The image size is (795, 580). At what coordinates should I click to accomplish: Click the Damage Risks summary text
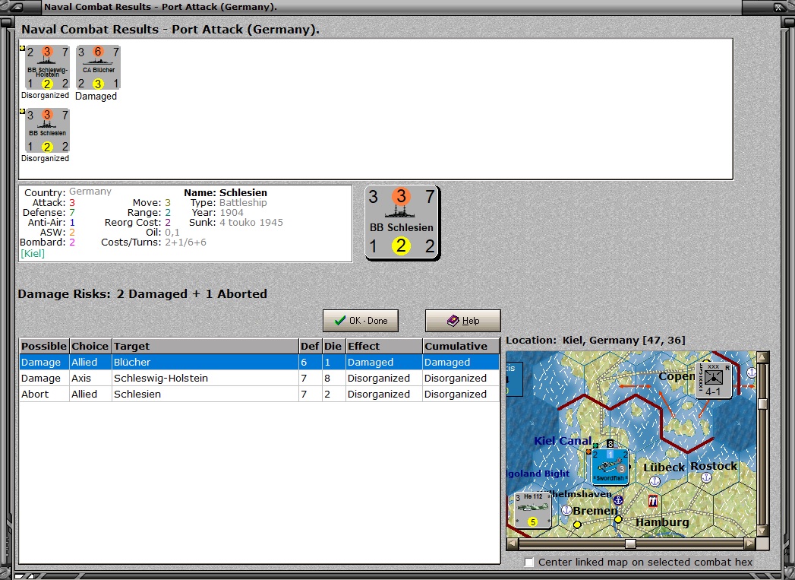pos(143,294)
